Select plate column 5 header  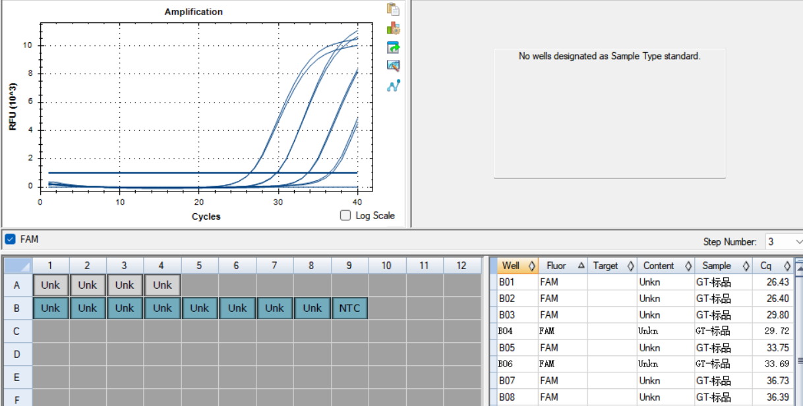[x=200, y=265]
